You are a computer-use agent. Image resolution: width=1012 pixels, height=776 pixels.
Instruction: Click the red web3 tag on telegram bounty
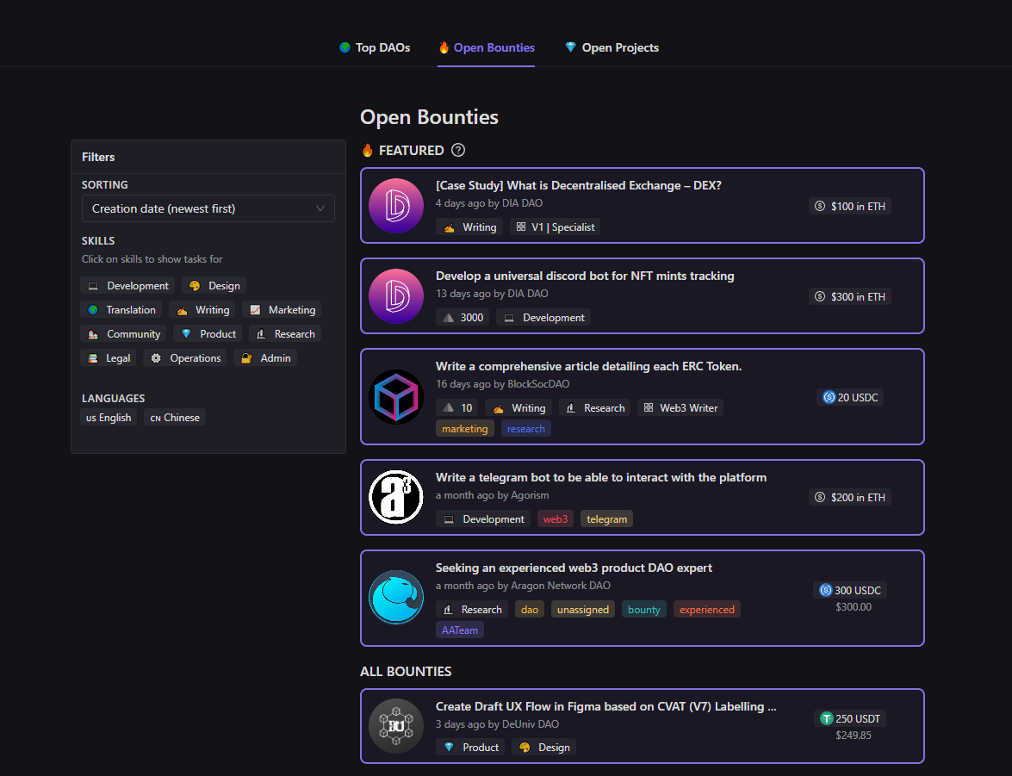tap(556, 519)
